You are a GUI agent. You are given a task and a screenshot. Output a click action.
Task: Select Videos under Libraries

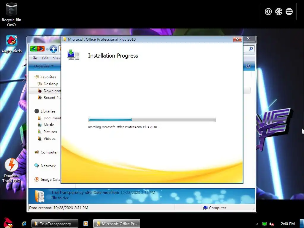(x=47, y=138)
